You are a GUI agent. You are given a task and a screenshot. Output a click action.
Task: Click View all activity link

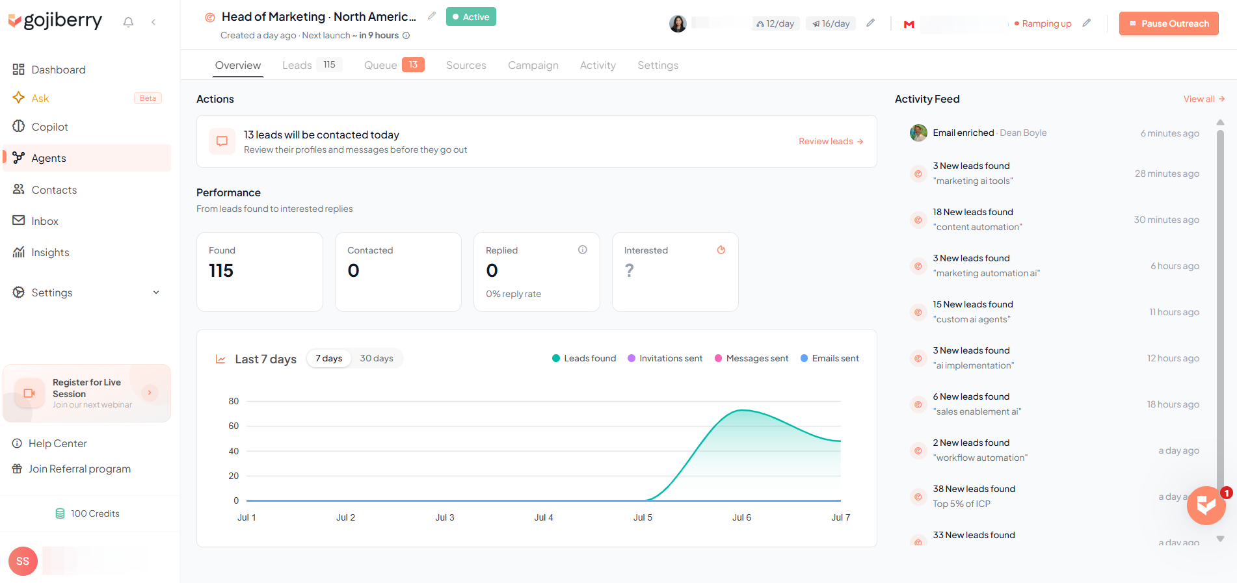click(x=1204, y=99)
